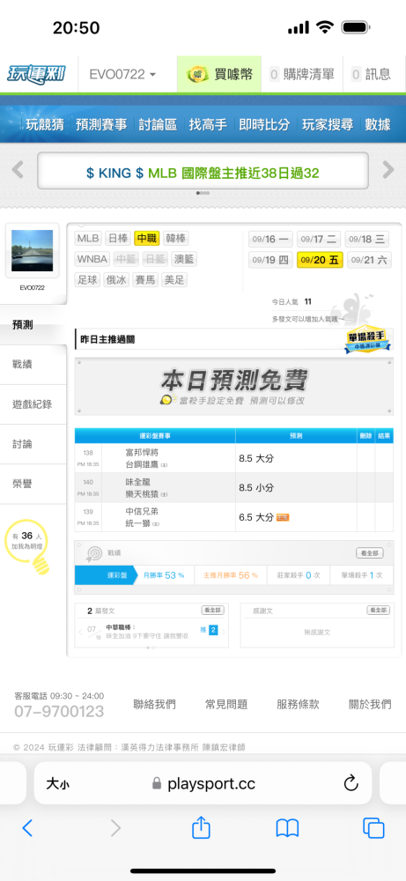Select the 日棒 league filter
This screenshot has width=406, height=881.
coord(117,238)
